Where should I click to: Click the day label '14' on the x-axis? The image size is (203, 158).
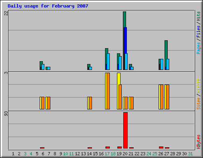tap(89, 154)
